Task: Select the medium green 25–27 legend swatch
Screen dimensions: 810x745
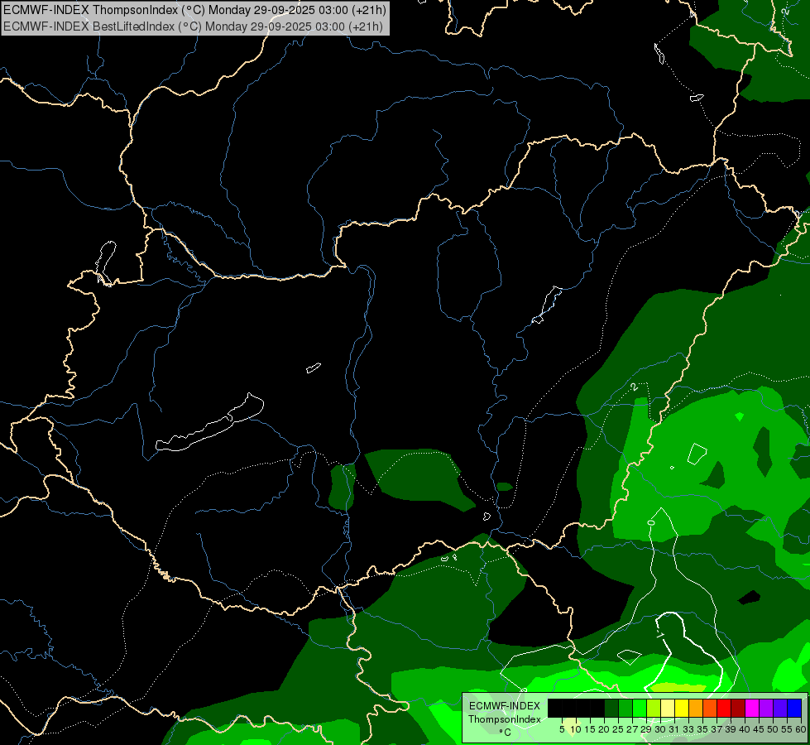Action: coord(625,708)
